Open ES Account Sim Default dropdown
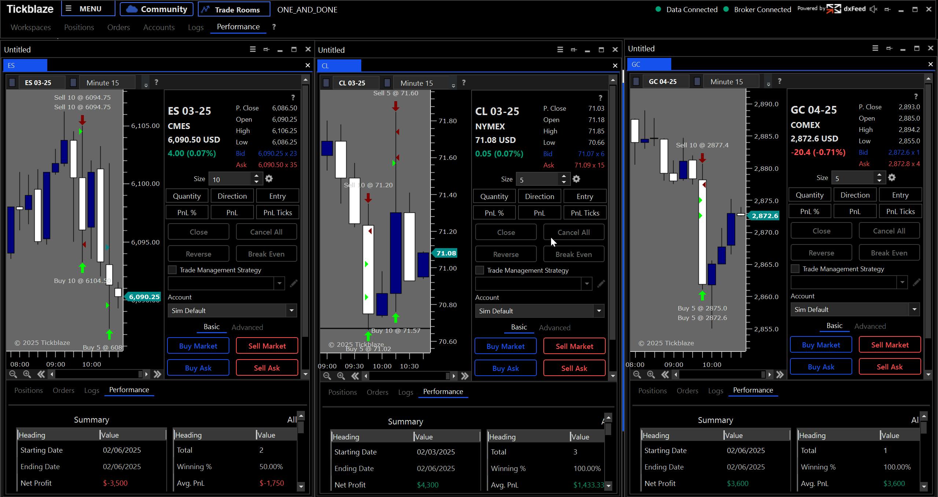 [x=291, y=310]
